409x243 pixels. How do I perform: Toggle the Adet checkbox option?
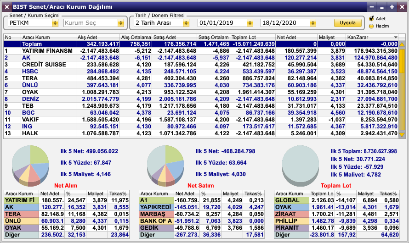pyautogui.click(x=371, y=18)
